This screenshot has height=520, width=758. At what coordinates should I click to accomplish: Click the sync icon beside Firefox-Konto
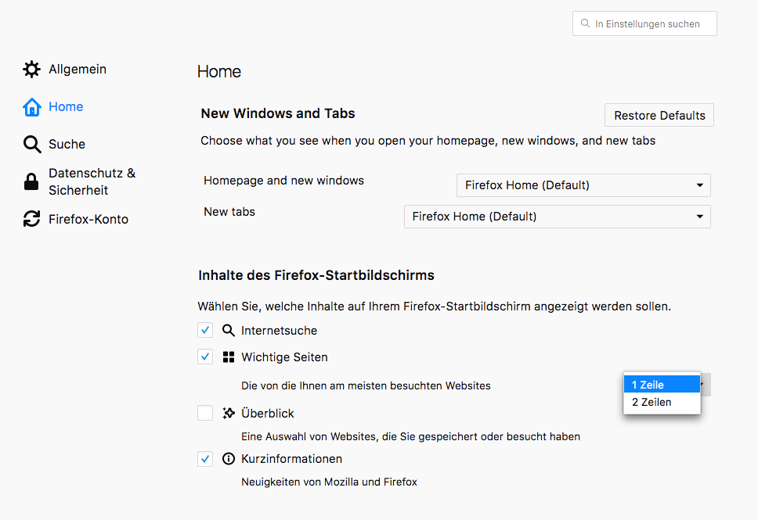click(x=31, y=220)
